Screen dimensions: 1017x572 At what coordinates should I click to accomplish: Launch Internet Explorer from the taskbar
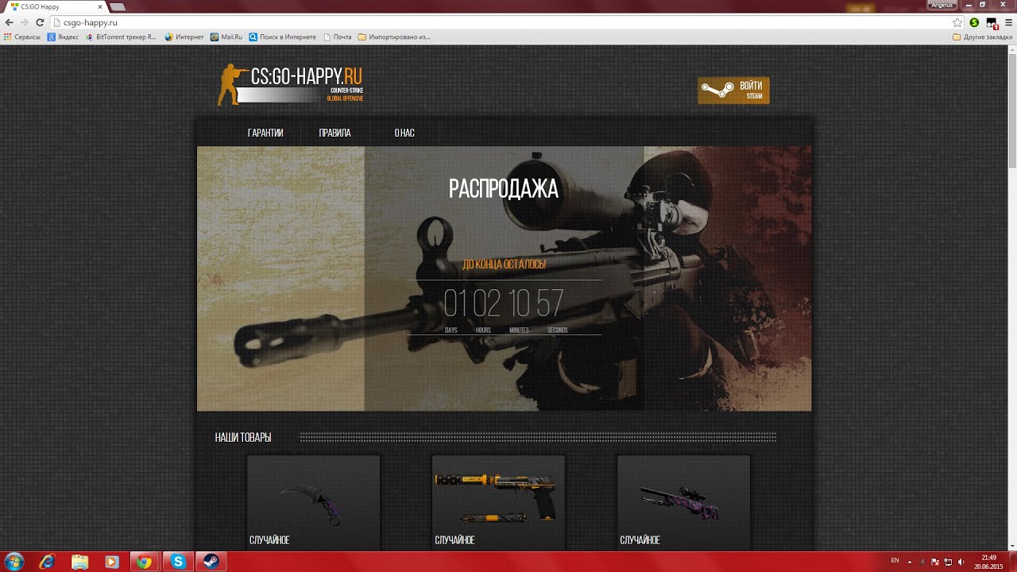(x=47, y=562)
